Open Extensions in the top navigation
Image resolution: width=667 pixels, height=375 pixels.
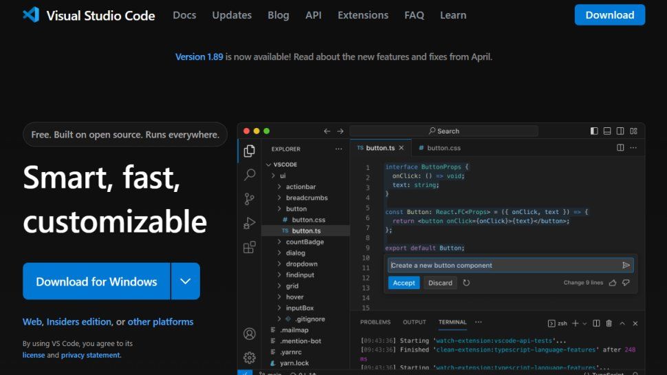(x=363, y=15)
